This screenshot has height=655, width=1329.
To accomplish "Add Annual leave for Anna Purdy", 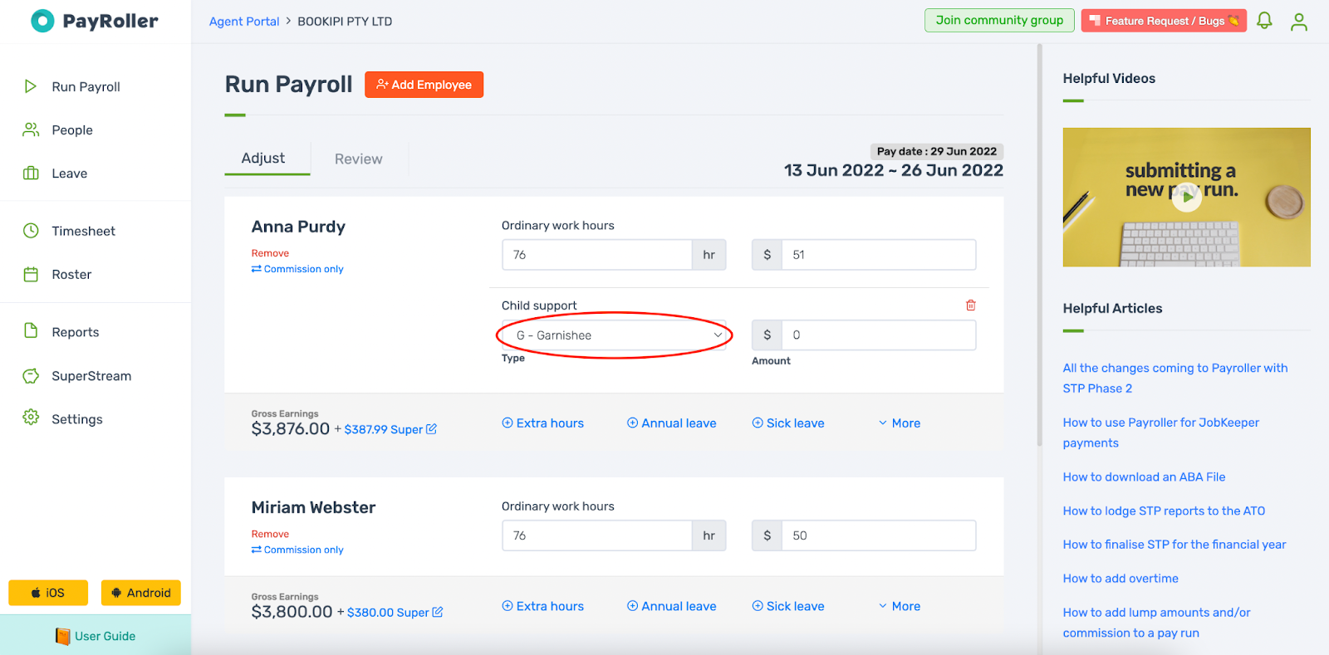I will click(x=671, y=423).
